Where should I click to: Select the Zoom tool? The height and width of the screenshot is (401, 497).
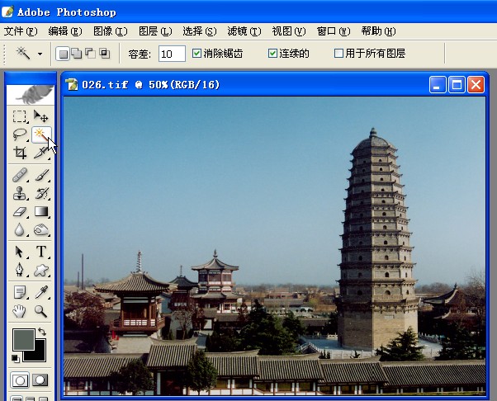[41, 311]
